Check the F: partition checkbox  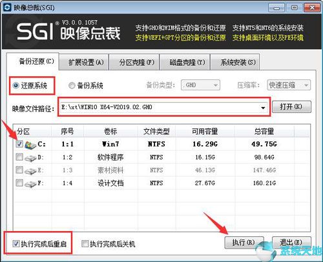click(x=19, y=183)
